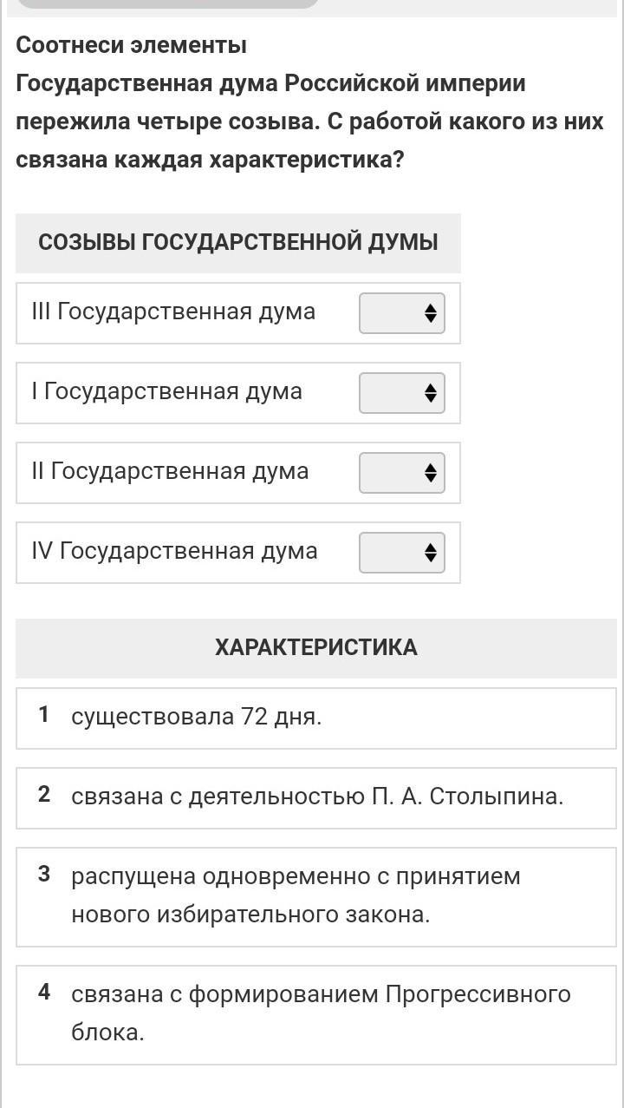
Task: Select characteristic 4 about Прогрессивного блока
Action: (316, 1015)
